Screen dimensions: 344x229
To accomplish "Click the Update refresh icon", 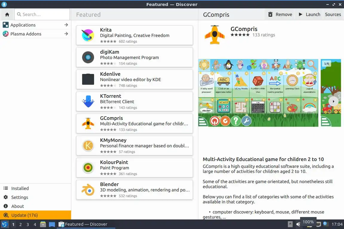I will (6, 215).
